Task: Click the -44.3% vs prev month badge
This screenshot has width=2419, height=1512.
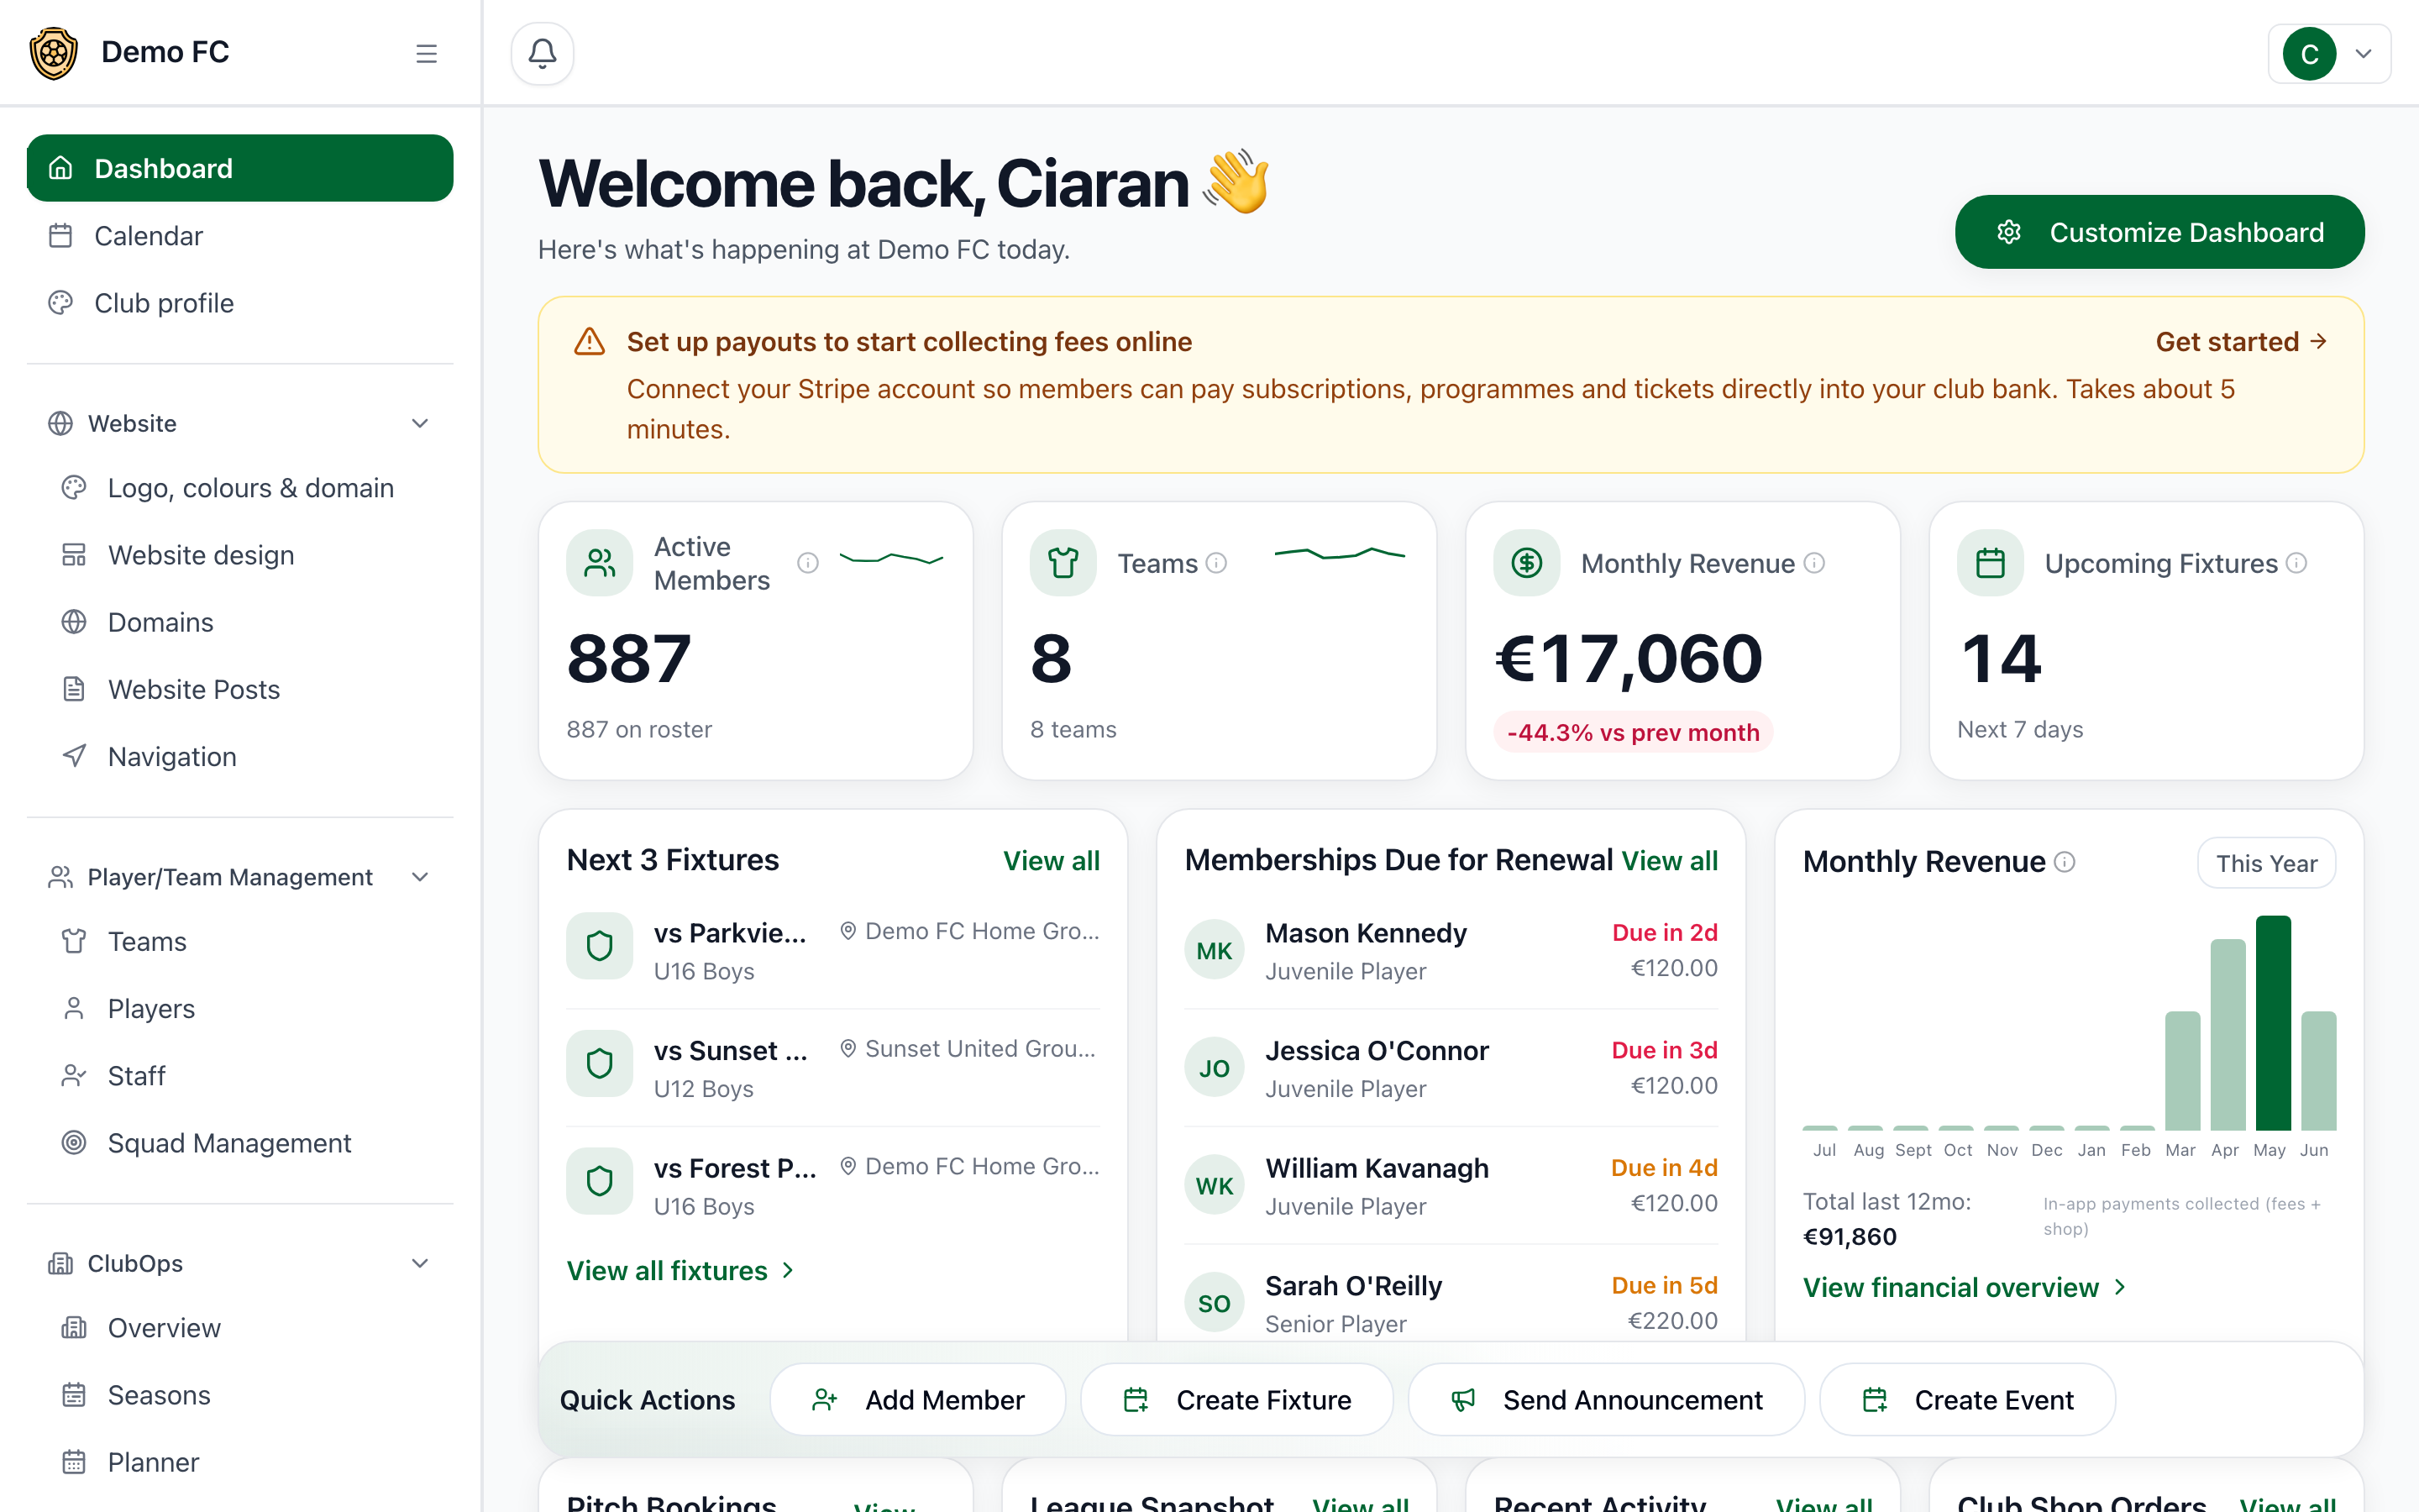Action: pos(1632,732)
